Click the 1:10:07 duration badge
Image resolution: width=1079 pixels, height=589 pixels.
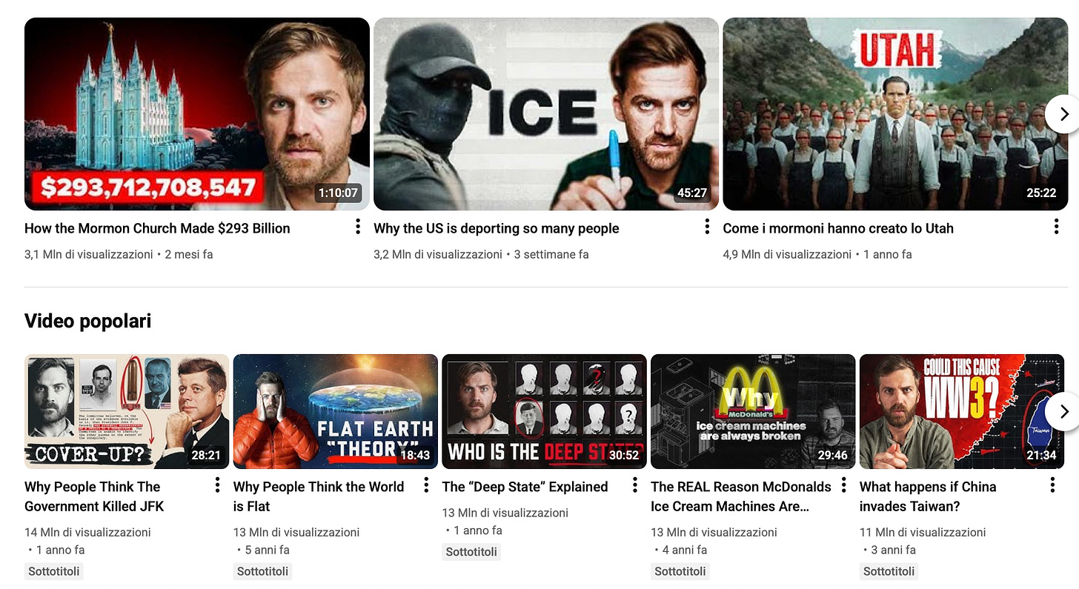(x=338, y=193)
